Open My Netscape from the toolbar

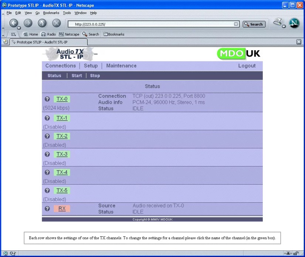[69, 34]
